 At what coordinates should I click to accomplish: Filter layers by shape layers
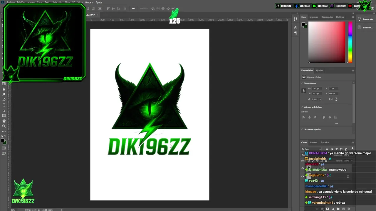tap(341, 149)
